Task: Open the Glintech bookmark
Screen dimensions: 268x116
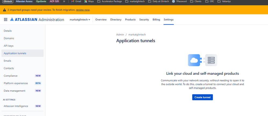Action: coord(8,1)
